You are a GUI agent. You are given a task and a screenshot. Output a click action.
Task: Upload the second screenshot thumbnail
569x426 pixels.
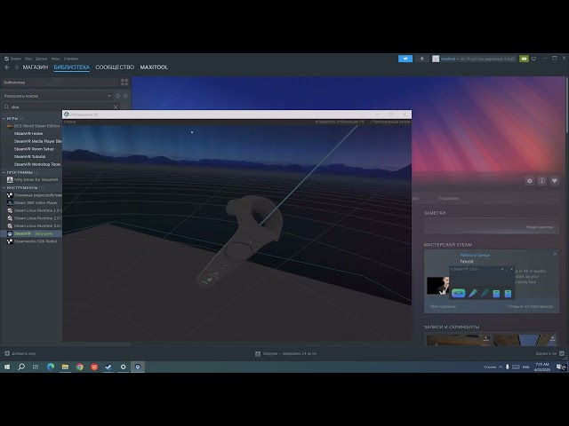point(552,339)
